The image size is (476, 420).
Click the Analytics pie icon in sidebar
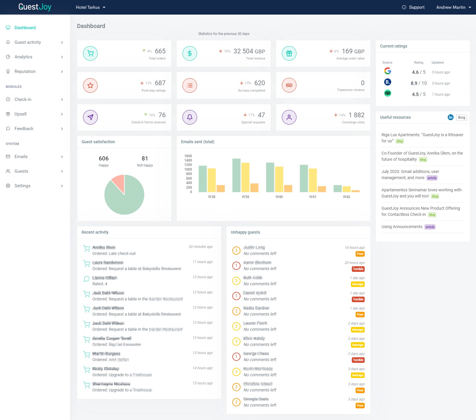tap(8, 57)
